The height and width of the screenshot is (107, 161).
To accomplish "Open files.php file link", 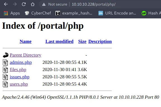I will tap(18, 70).
